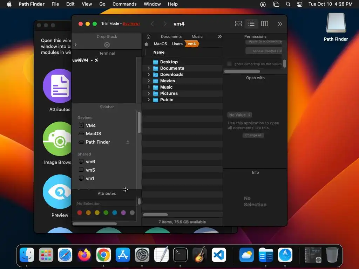Open GarageBand from the Dock
Screen dimensions: 359x269
(199, 255)
